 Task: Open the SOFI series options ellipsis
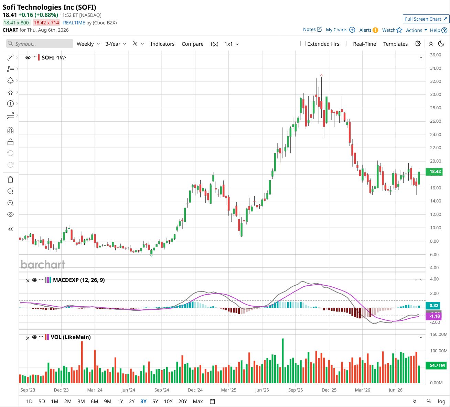34,57
